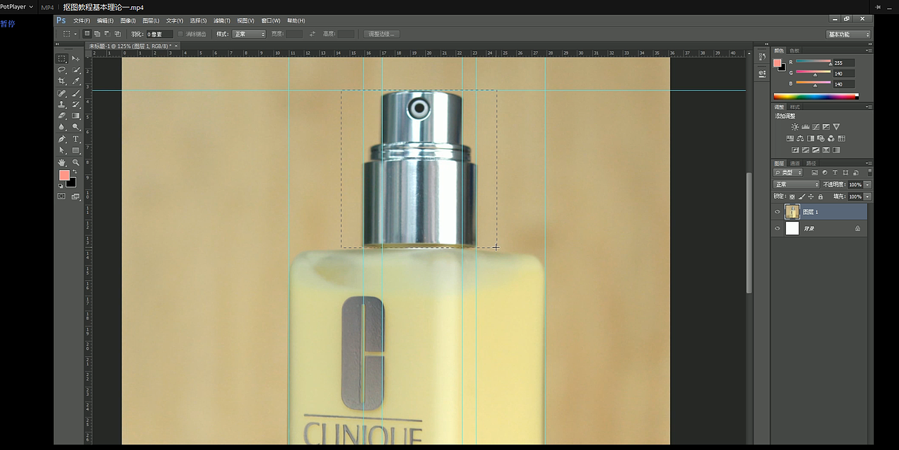
Task: Select the Path Selection tool
Action: pos(62,150)
